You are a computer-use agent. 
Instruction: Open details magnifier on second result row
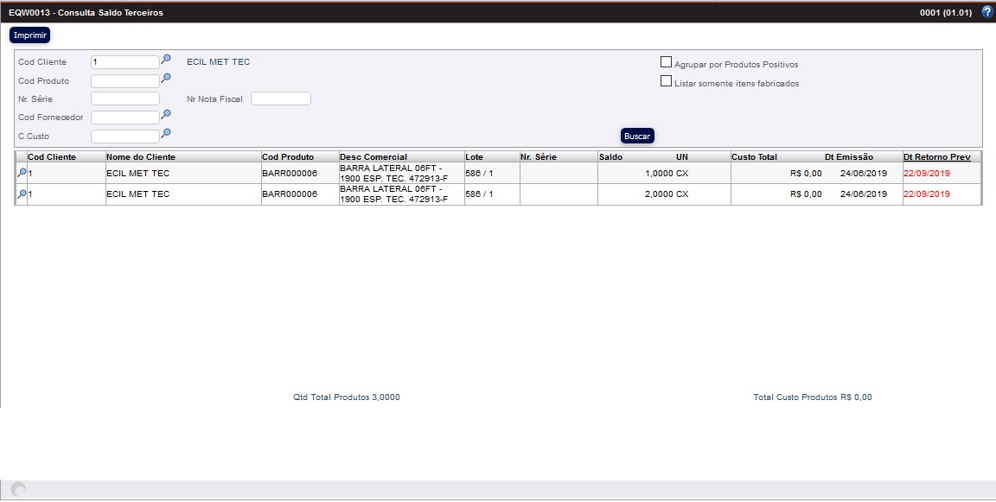coord(22,195)
